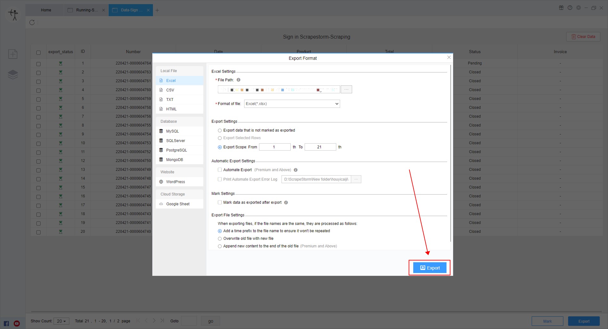Switch to the Home tab
The height and width of the screenshot is (329, 608).
(46, 10)
